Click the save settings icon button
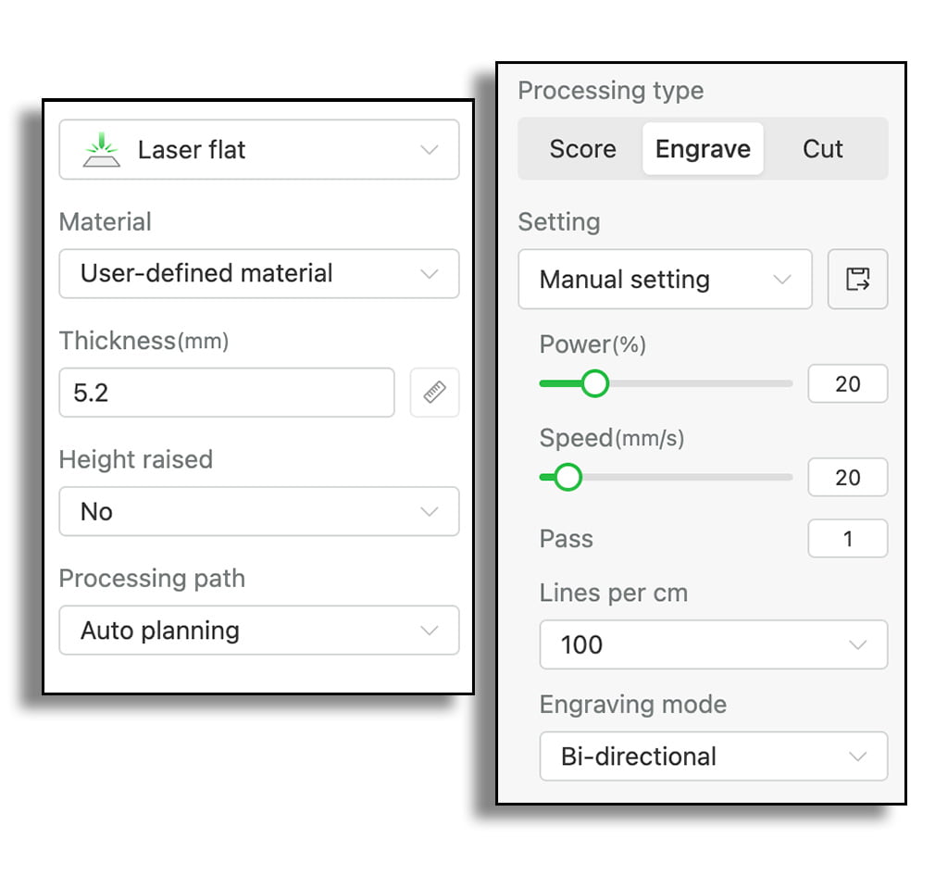Image resolution: width=948 pixels, height=875 pixels. (857, 279)
